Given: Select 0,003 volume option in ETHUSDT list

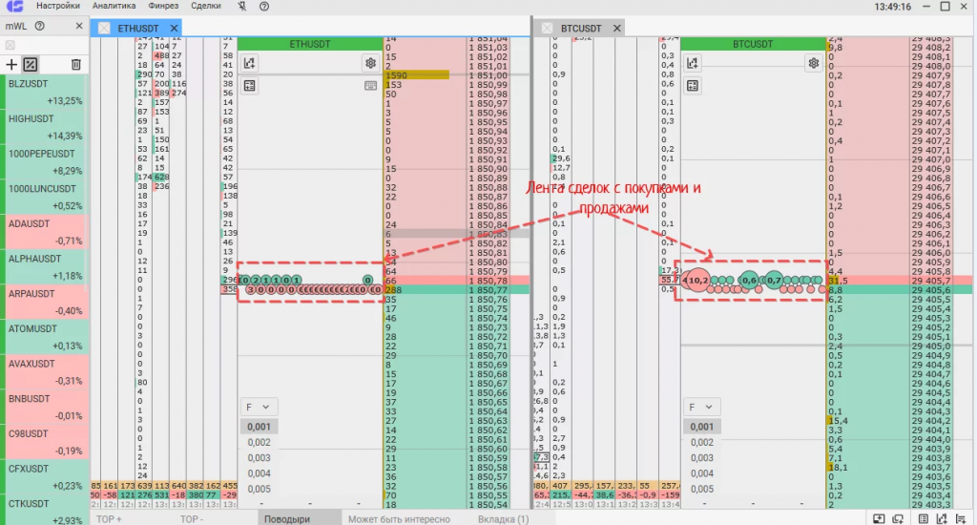Looking at the screenshot, I should (x=259, y=457).
